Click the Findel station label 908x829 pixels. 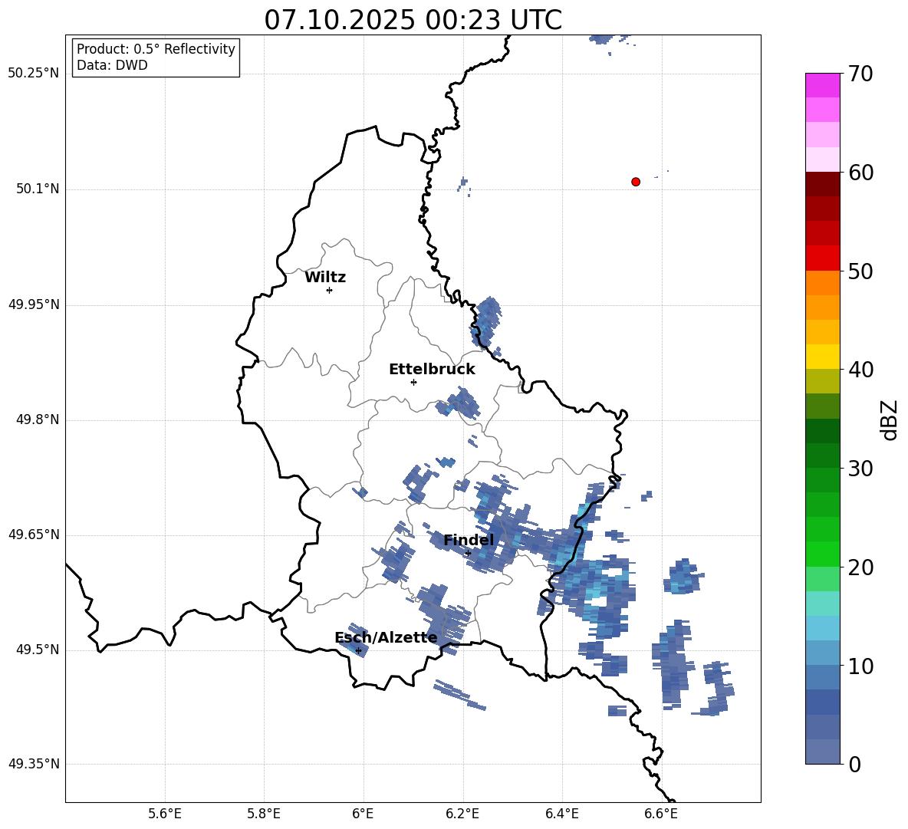(x=469, y=540)
